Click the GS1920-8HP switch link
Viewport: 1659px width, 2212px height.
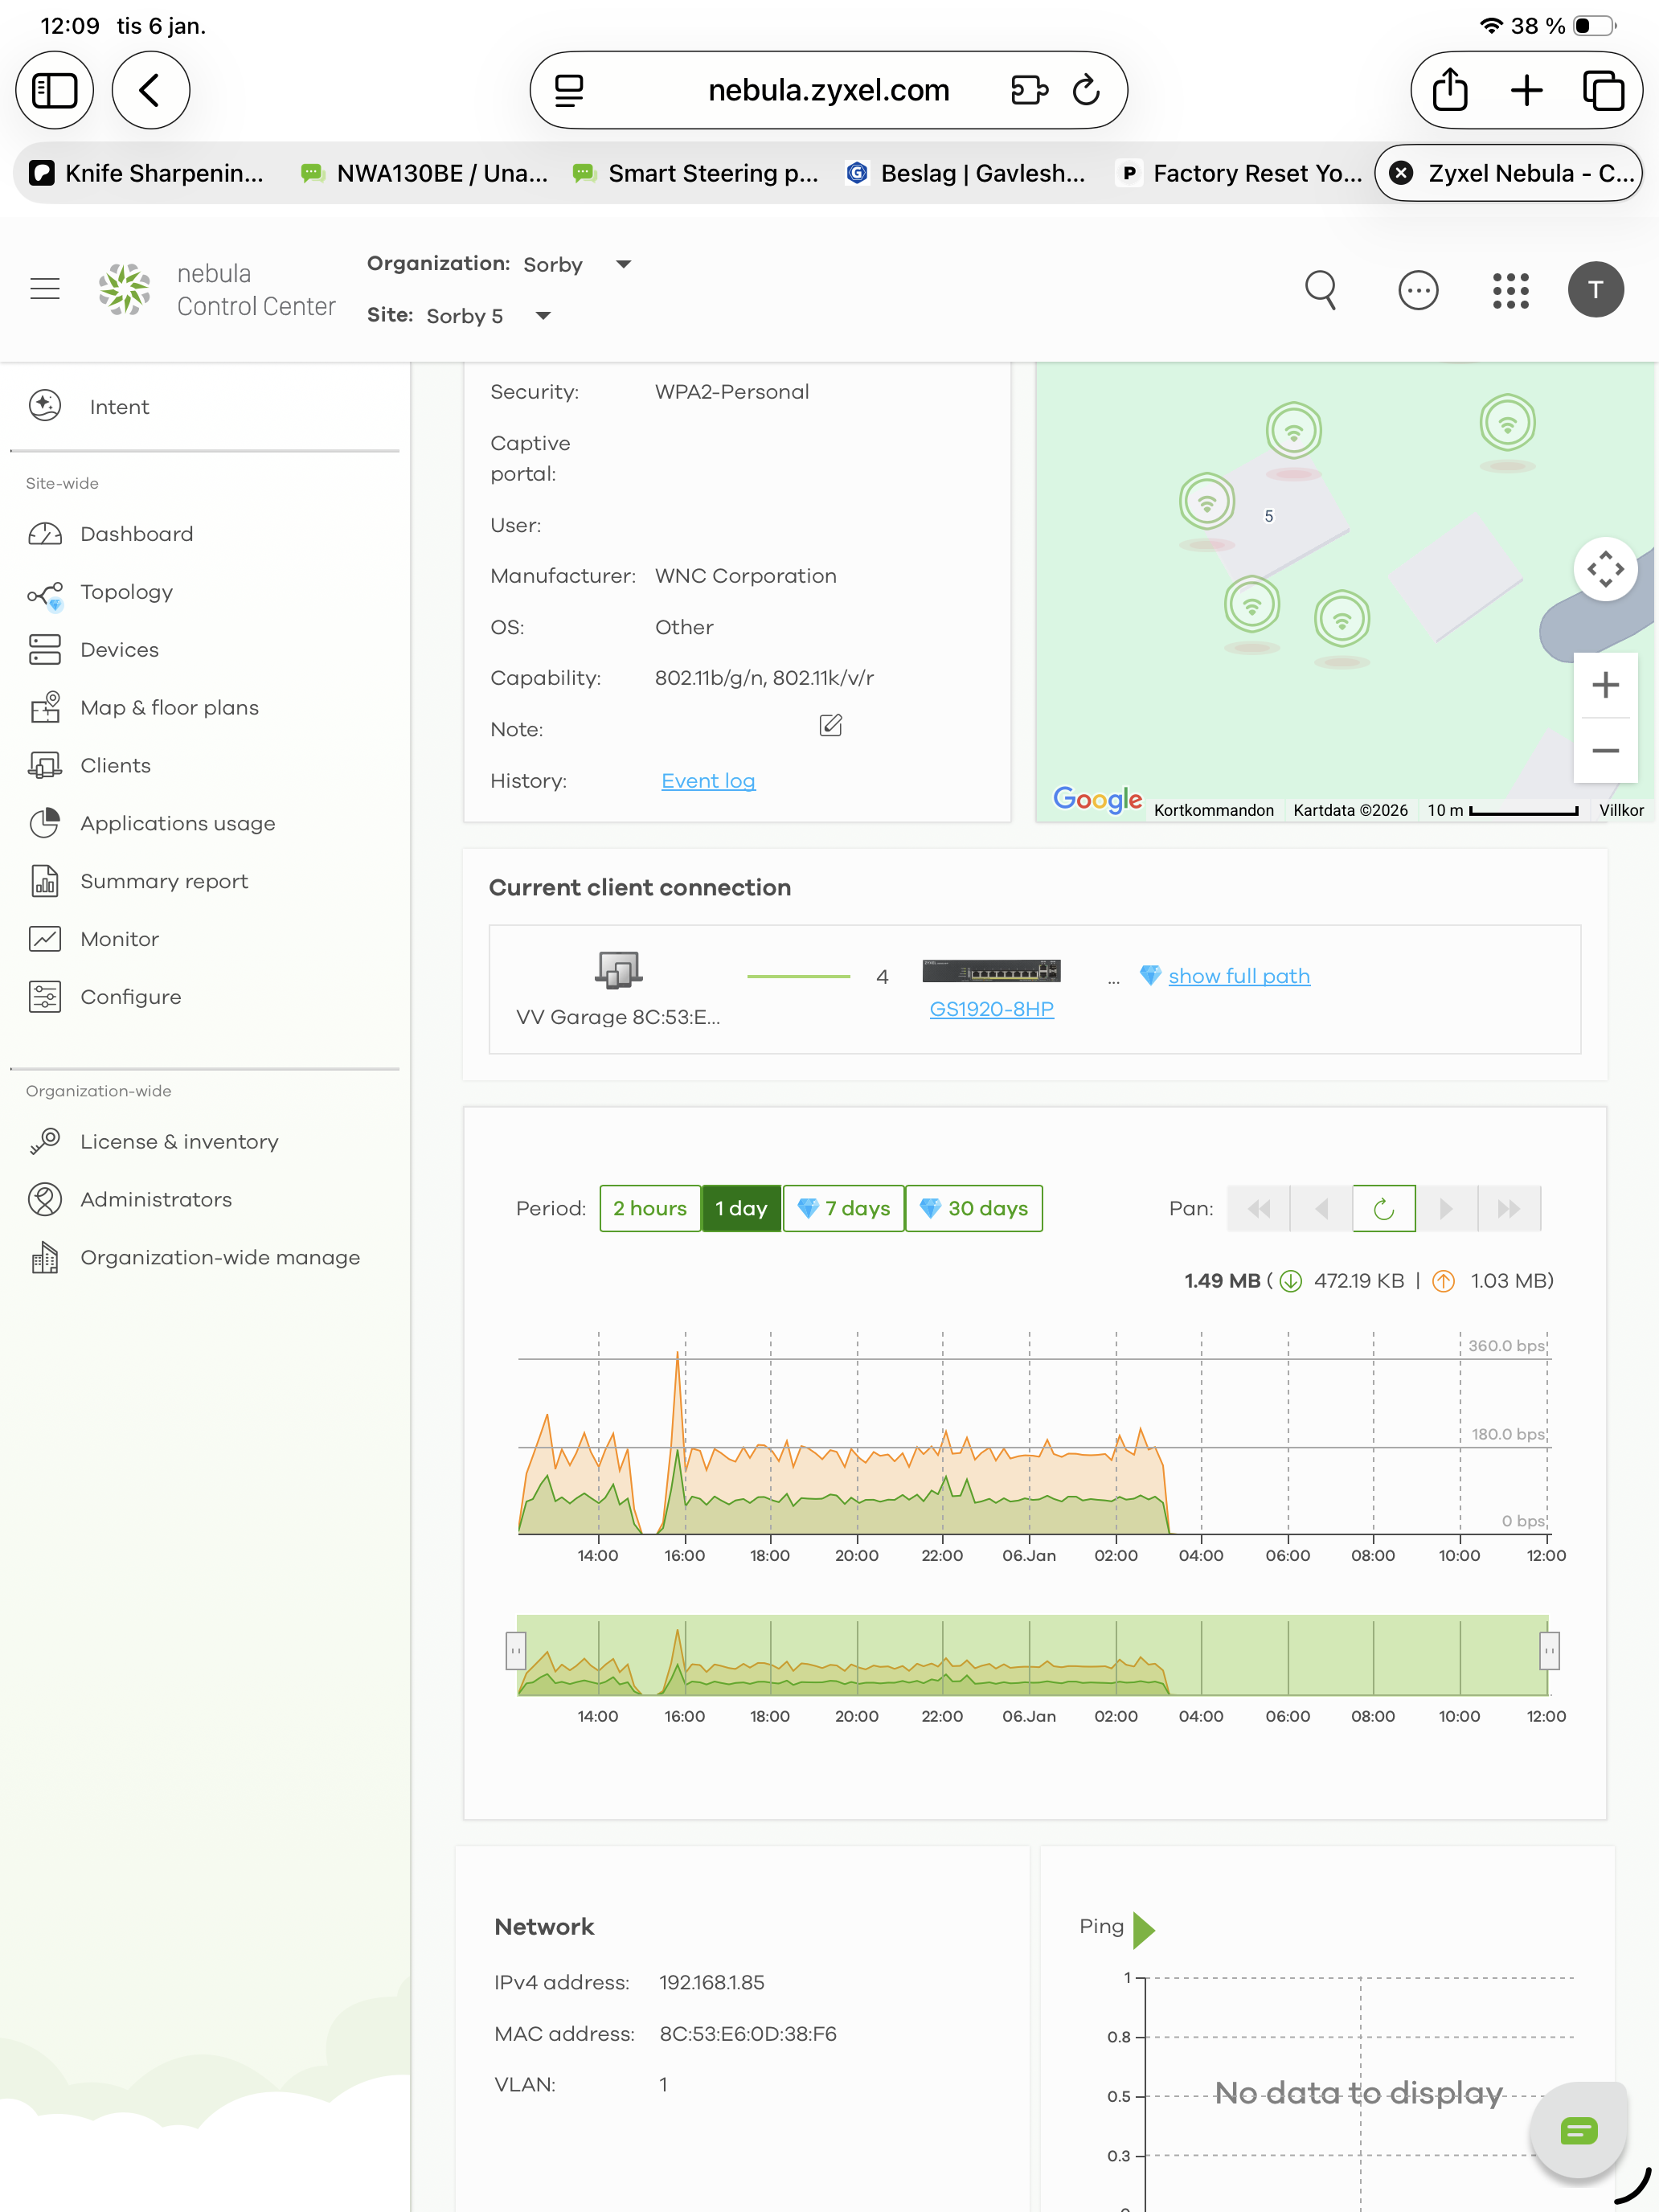991,1008
